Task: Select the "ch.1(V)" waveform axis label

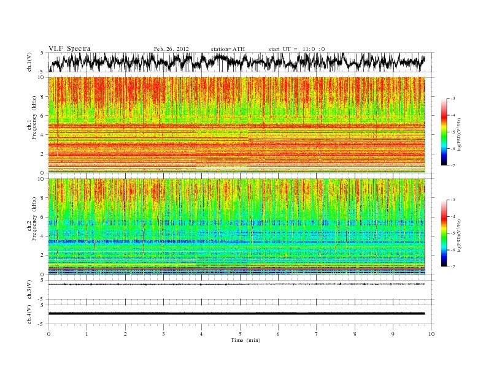Action: pos(29,62)
